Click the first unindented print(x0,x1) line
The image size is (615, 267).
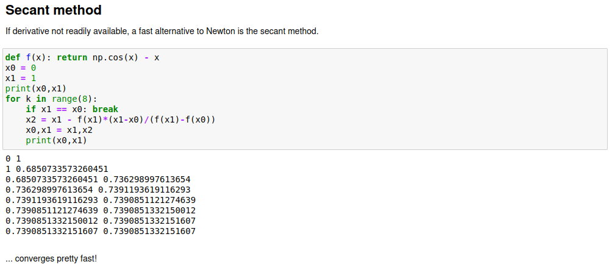(x=36, y=88)
